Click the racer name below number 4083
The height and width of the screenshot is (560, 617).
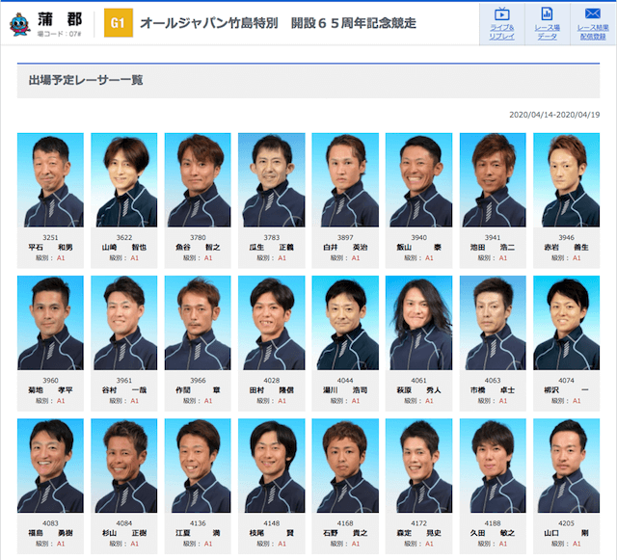pos(50,533)
